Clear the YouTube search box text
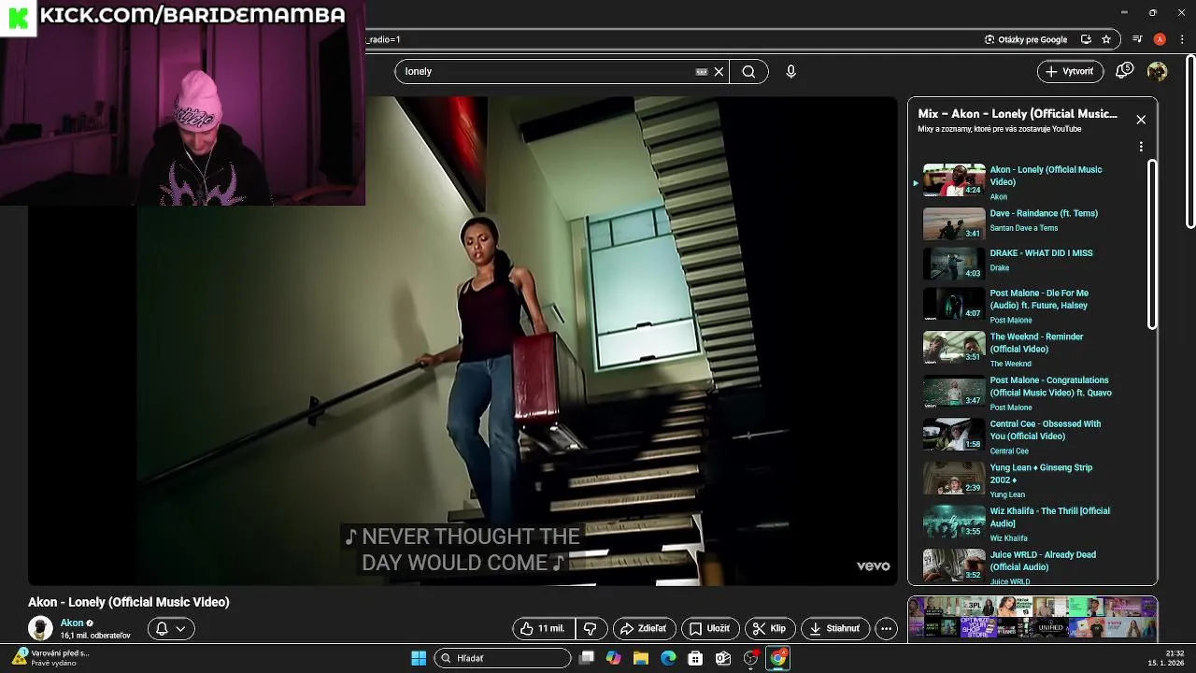Image resolution: width=1196 pixels, height=673 pixels. tap(719, 71)
